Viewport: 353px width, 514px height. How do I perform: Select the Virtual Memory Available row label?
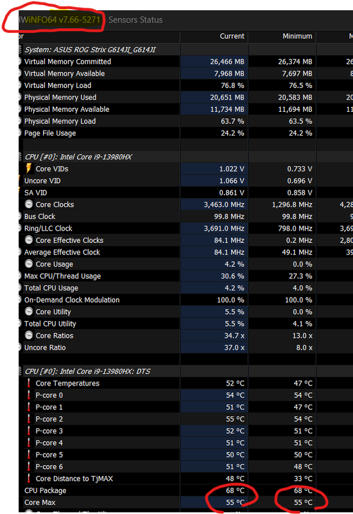(65, 73)
